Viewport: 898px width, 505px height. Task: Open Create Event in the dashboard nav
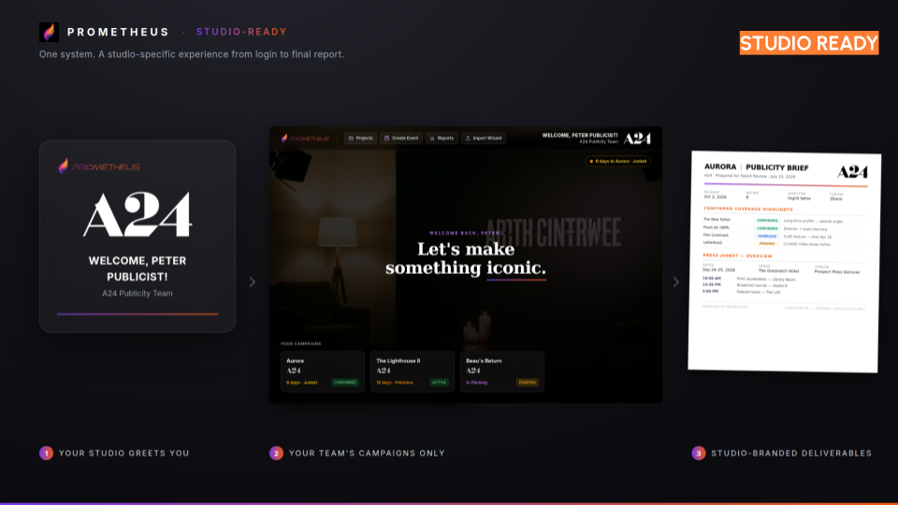click(x=401, y=138)
